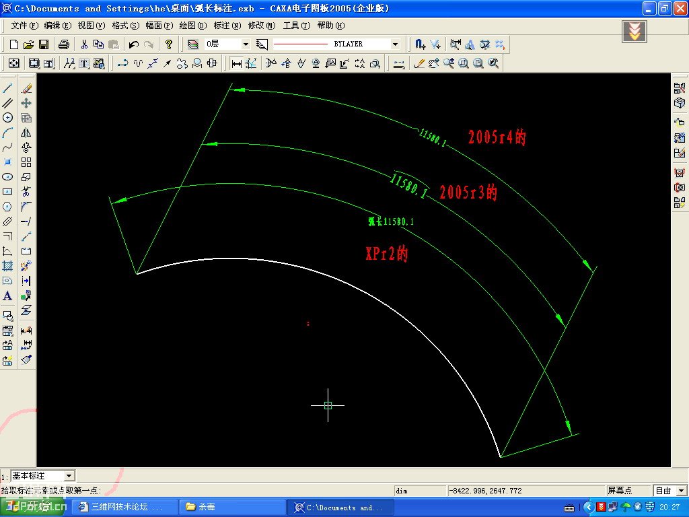The height and width of the screenshot is (517, 689).
Task: Switch to 杀毒 folder taskbar window
Action: coord(232,507)
